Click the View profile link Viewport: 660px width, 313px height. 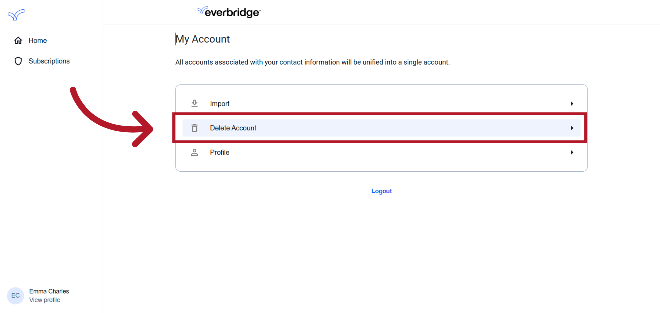point(45,300)
